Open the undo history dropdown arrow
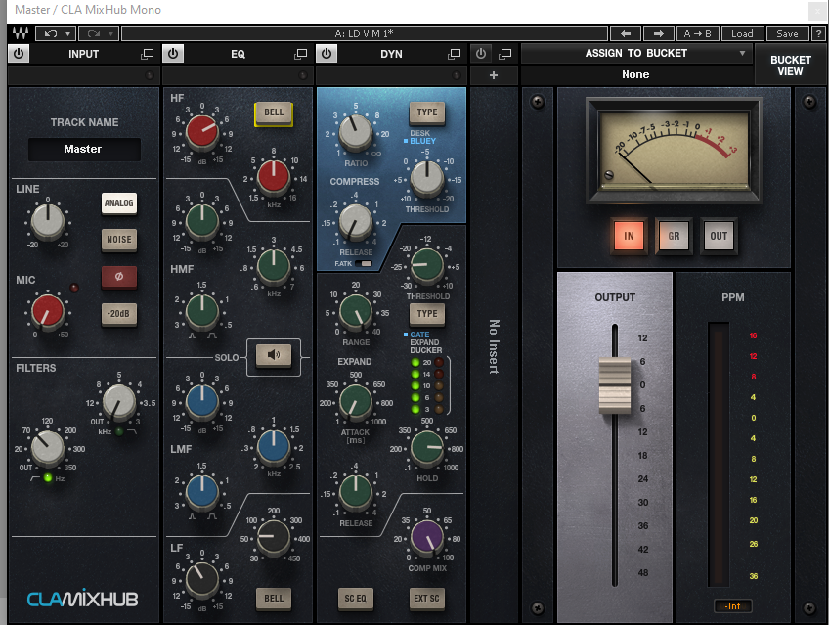829x625 pixels. (68, 33)
